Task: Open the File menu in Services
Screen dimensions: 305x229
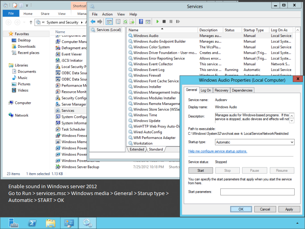Action: [x=95, y=14]
